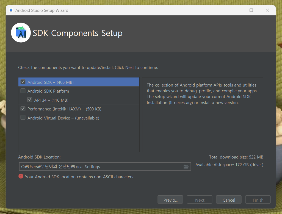This screenshot has width=282, height=214.
Task: Check the Android Virtual Device checkbox
Action: (x=23, y=118)
